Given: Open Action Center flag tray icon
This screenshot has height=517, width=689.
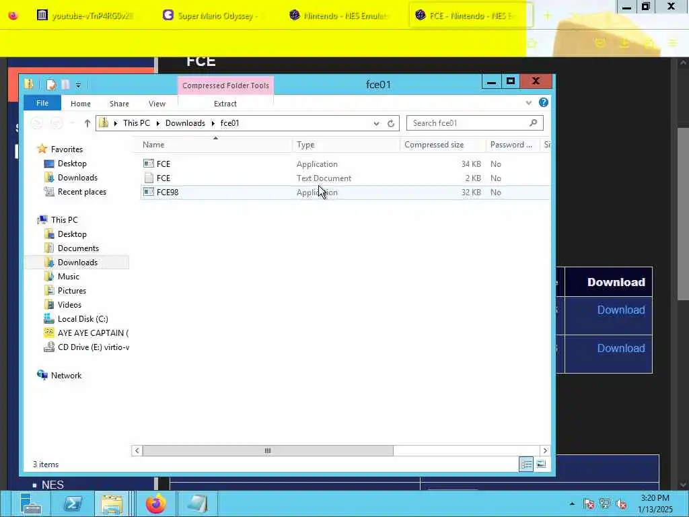Looking at the screenshot, I should [589, 504].
